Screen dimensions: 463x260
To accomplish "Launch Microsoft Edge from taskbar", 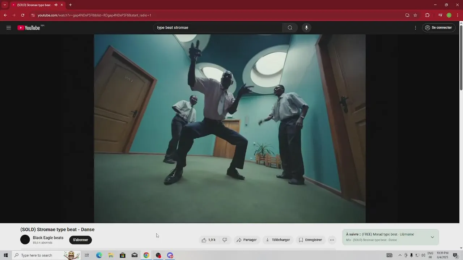I will pyautogui.click(x=99, y=255).
